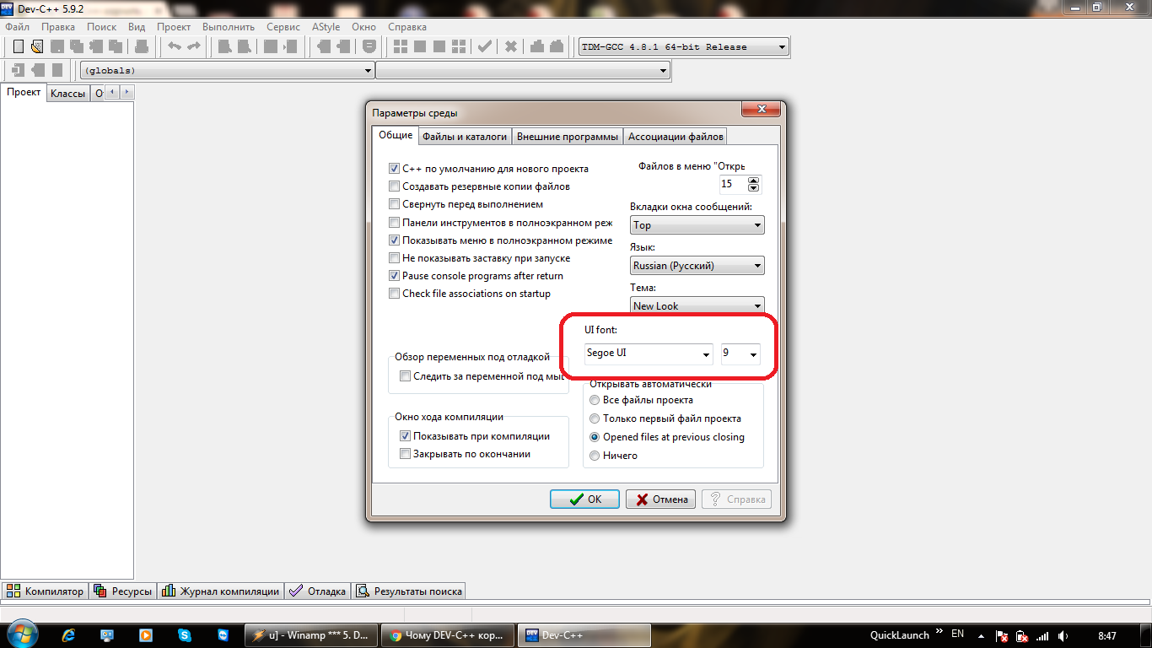
Task: Open the Сервис menu
Action: pos(283,27)
